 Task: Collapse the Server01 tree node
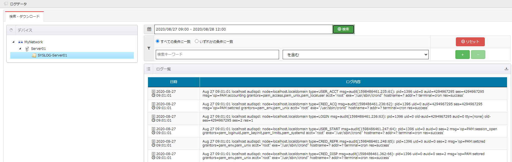pos(20,49)
